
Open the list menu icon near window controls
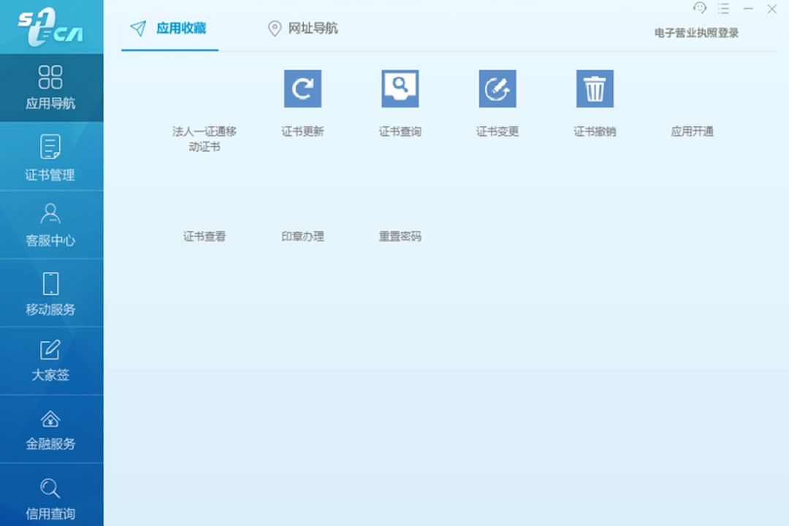tap(724, 9)
